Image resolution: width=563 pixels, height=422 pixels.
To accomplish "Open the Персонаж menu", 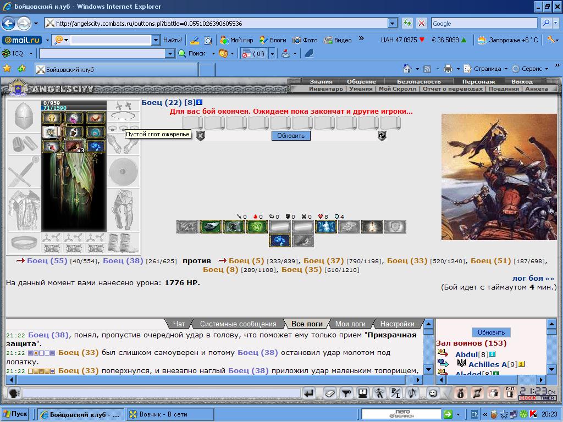I will pos(479,81).
